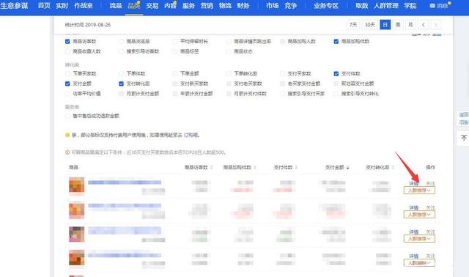469x277 pixels.
Task: Select the 7天 time range button
Action: coord(353,25)
